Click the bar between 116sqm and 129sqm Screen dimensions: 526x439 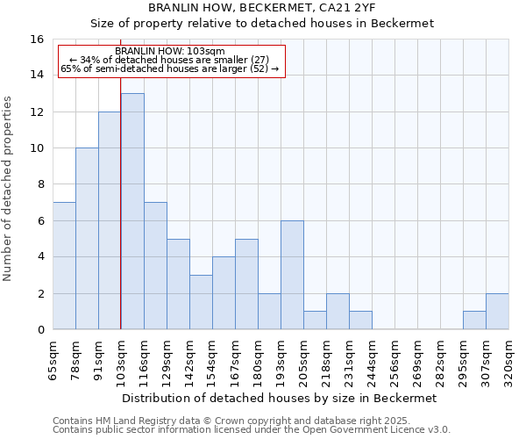click(x=156, y=266)
